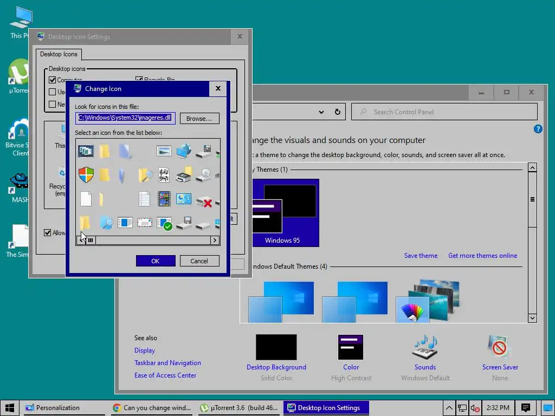This screenshot has height=416, width=555.
Task: Pick the sheet music icon in list
Action: (164, 175)
